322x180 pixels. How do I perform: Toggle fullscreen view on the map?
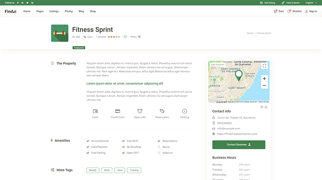pos(264,66)
